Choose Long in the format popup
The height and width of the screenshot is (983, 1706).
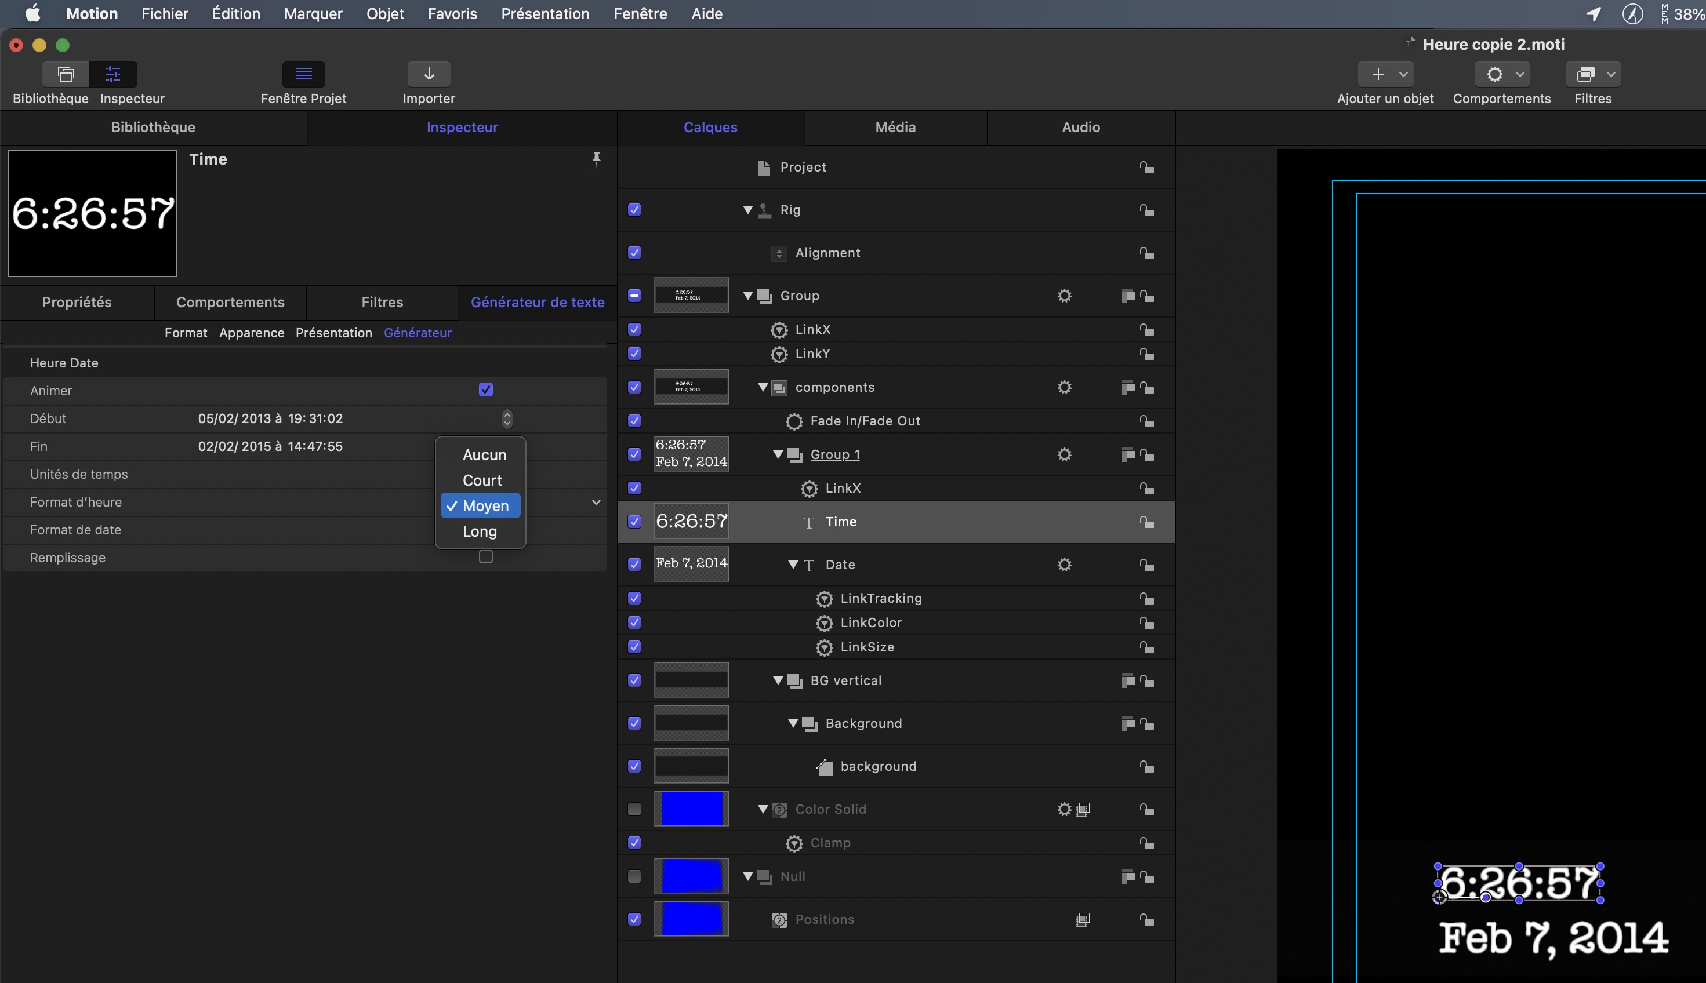click(x=480, y=531)
